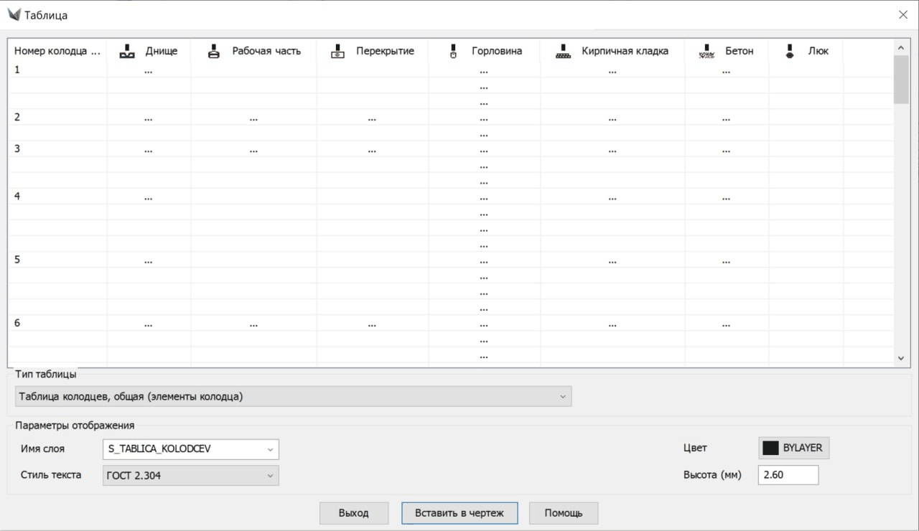Click the table scrollbar down arrow
The image size is (919, 531).
click(901, 357)
